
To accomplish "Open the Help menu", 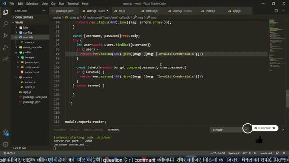I will [x=85, y=4].
